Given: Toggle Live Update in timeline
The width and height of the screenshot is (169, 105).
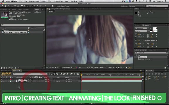Looking at the screenshot, I should click(54, 74).
